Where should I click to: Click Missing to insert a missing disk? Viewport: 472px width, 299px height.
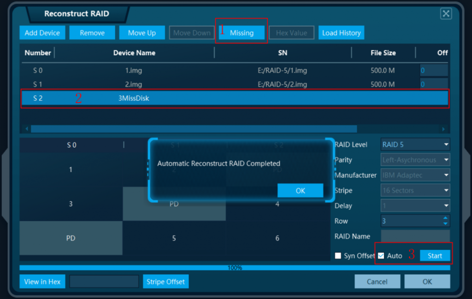click(242, 32)
